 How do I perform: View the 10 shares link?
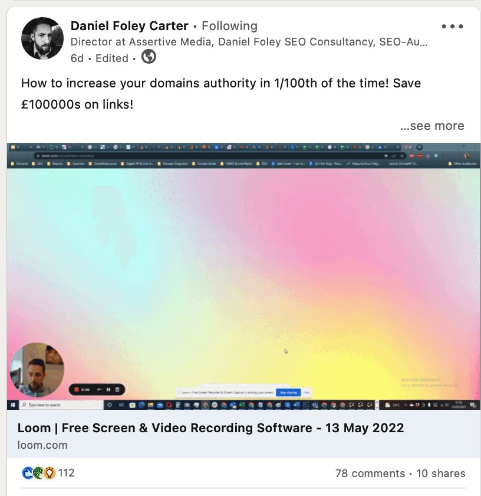pos(441,473)
